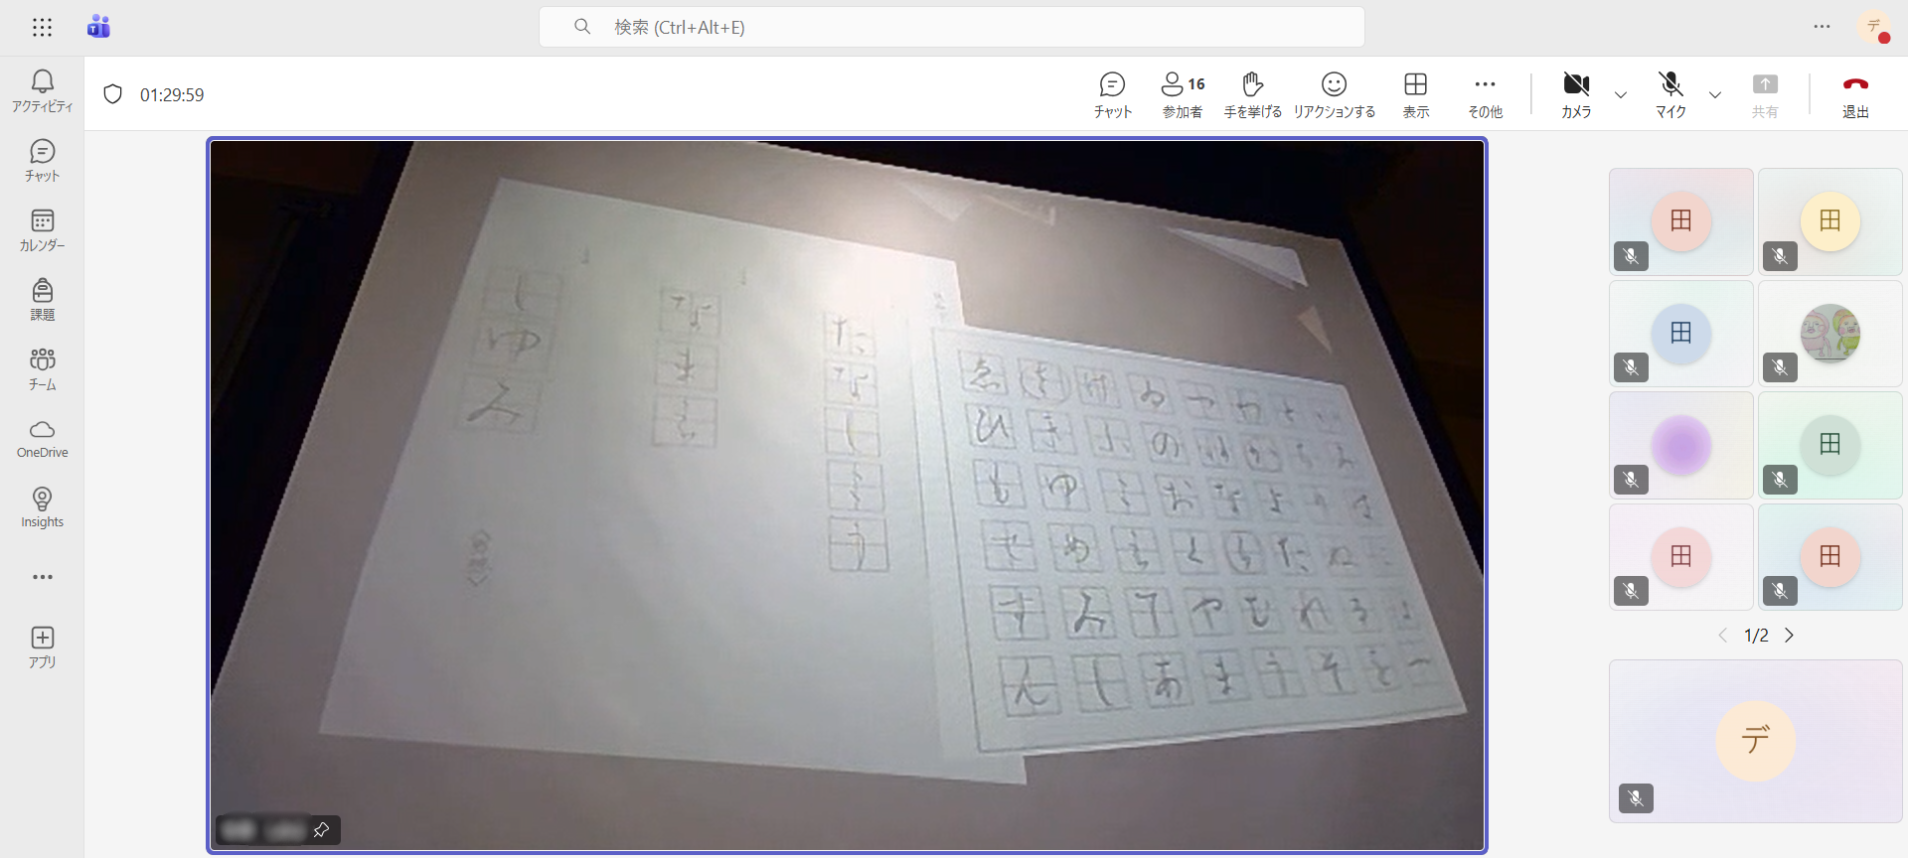Show the participants list (参加者)
The height and width of the screenshot is (858, 1908).
(x=1183, y=95)
